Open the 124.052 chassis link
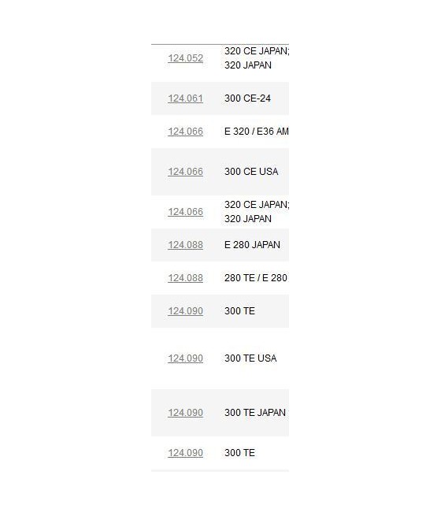 click(186, 58)
